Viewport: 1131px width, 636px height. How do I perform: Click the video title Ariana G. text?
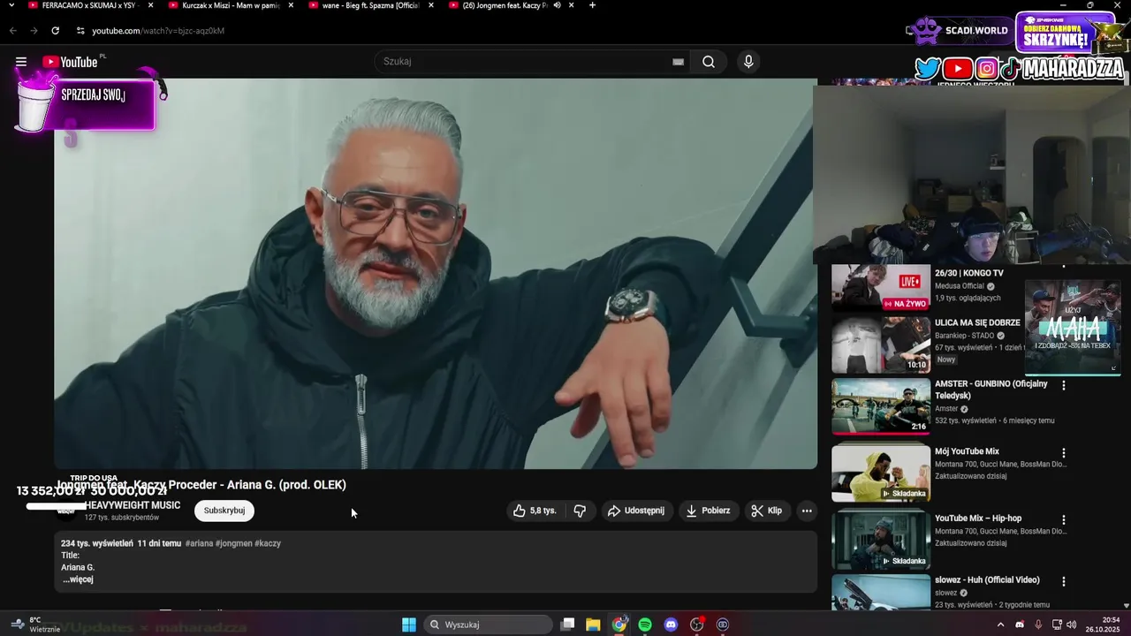(201, 485)
